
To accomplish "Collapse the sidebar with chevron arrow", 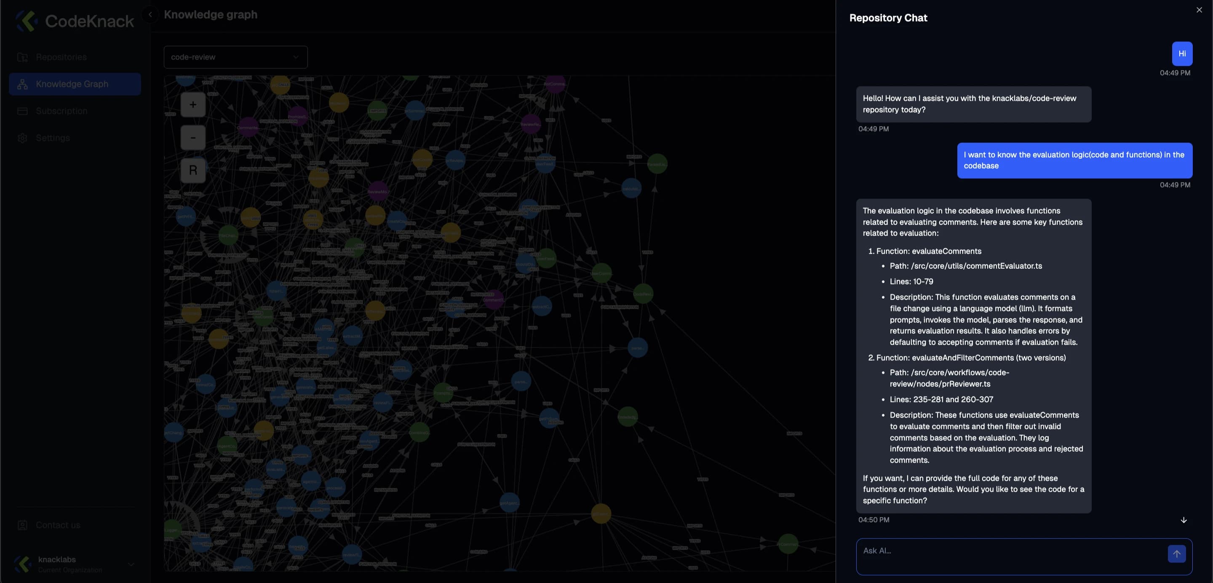I will click(150, 15).
